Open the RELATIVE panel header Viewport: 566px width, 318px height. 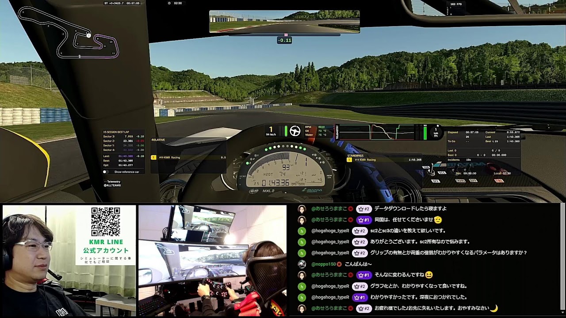click(158, 140)
